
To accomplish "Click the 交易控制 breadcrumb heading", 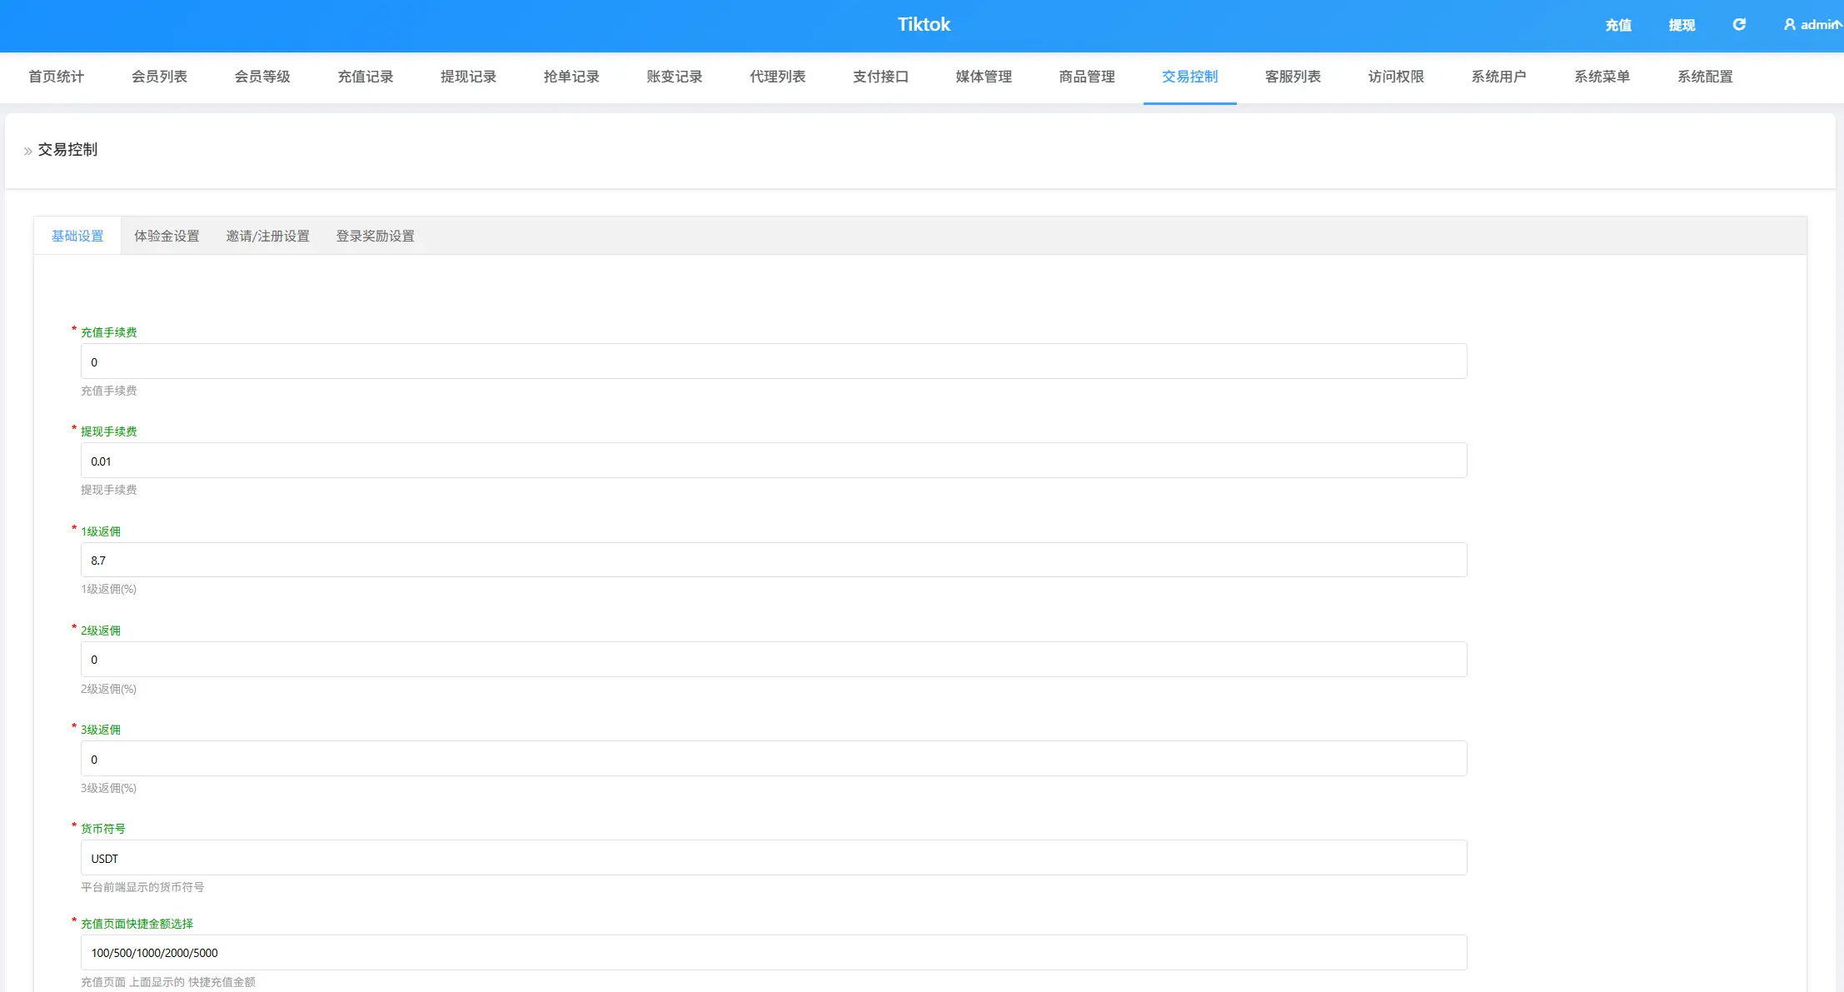I will pos(67,150).
